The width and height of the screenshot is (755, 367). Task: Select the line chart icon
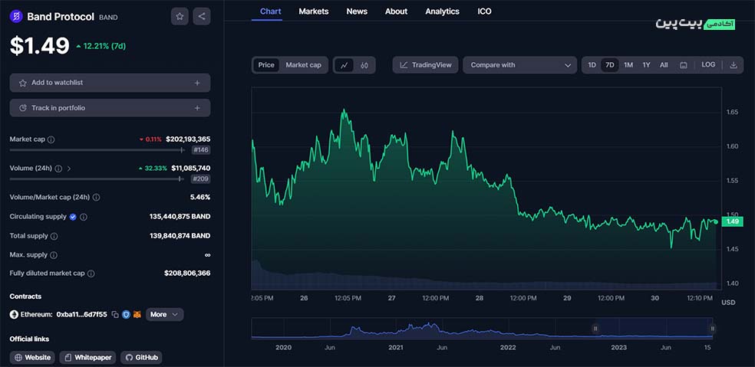(x=345, y=65)
